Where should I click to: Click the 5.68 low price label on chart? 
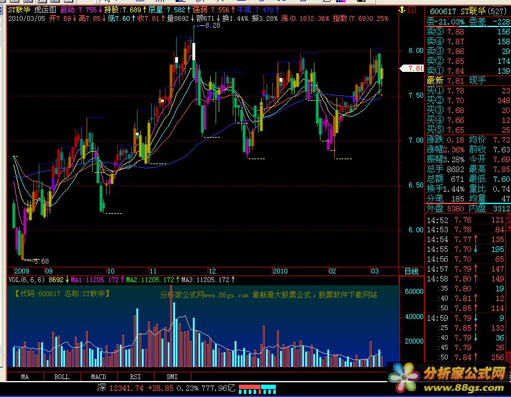[x=41, y=261]
